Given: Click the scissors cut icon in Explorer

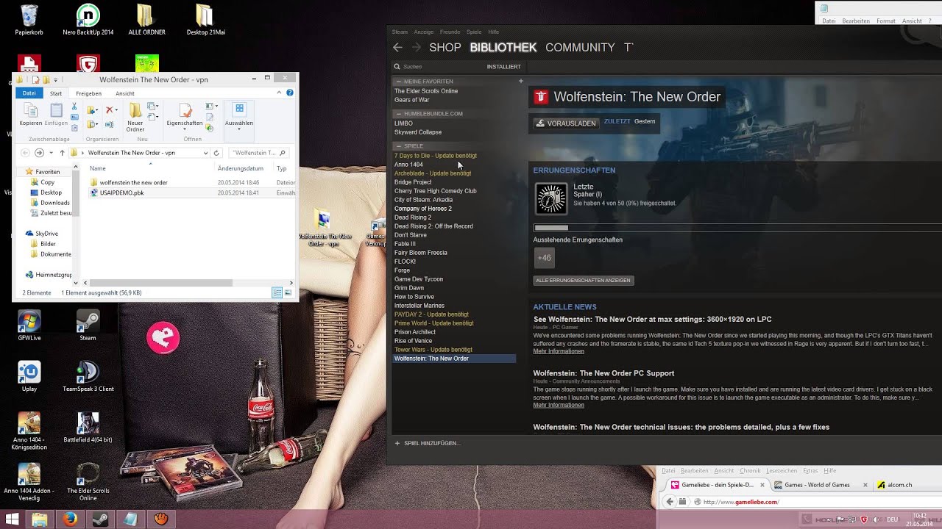Looking at the screenshot, I should pyautogui.click(x=74, y=107).
